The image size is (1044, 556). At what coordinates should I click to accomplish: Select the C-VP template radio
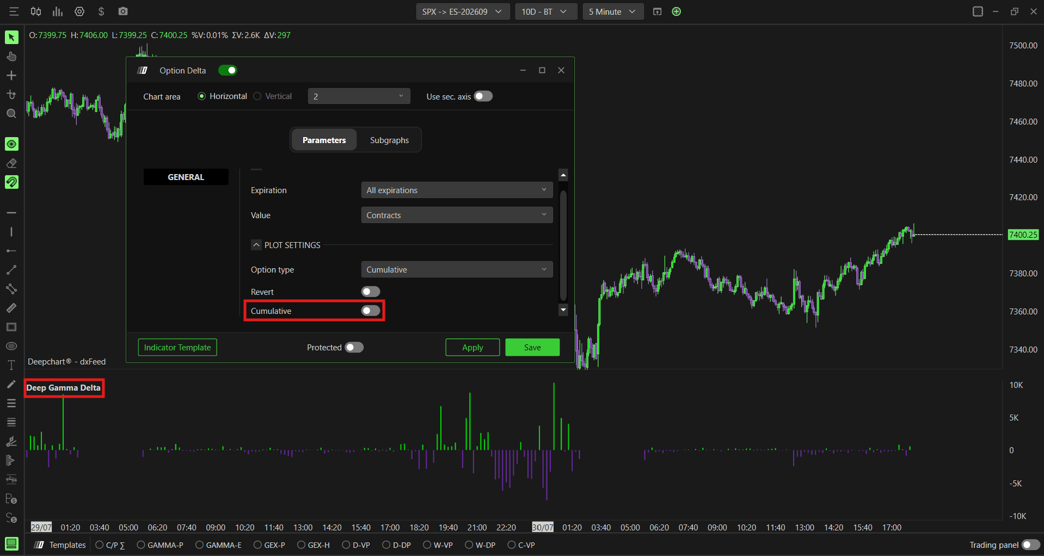click(512, 545)
